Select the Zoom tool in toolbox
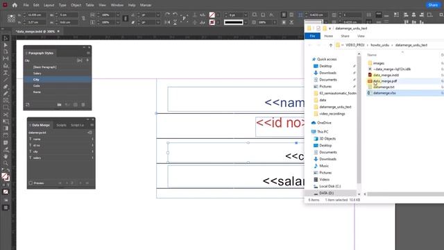This screenshot has height=250, width=444. coord(6,163)
